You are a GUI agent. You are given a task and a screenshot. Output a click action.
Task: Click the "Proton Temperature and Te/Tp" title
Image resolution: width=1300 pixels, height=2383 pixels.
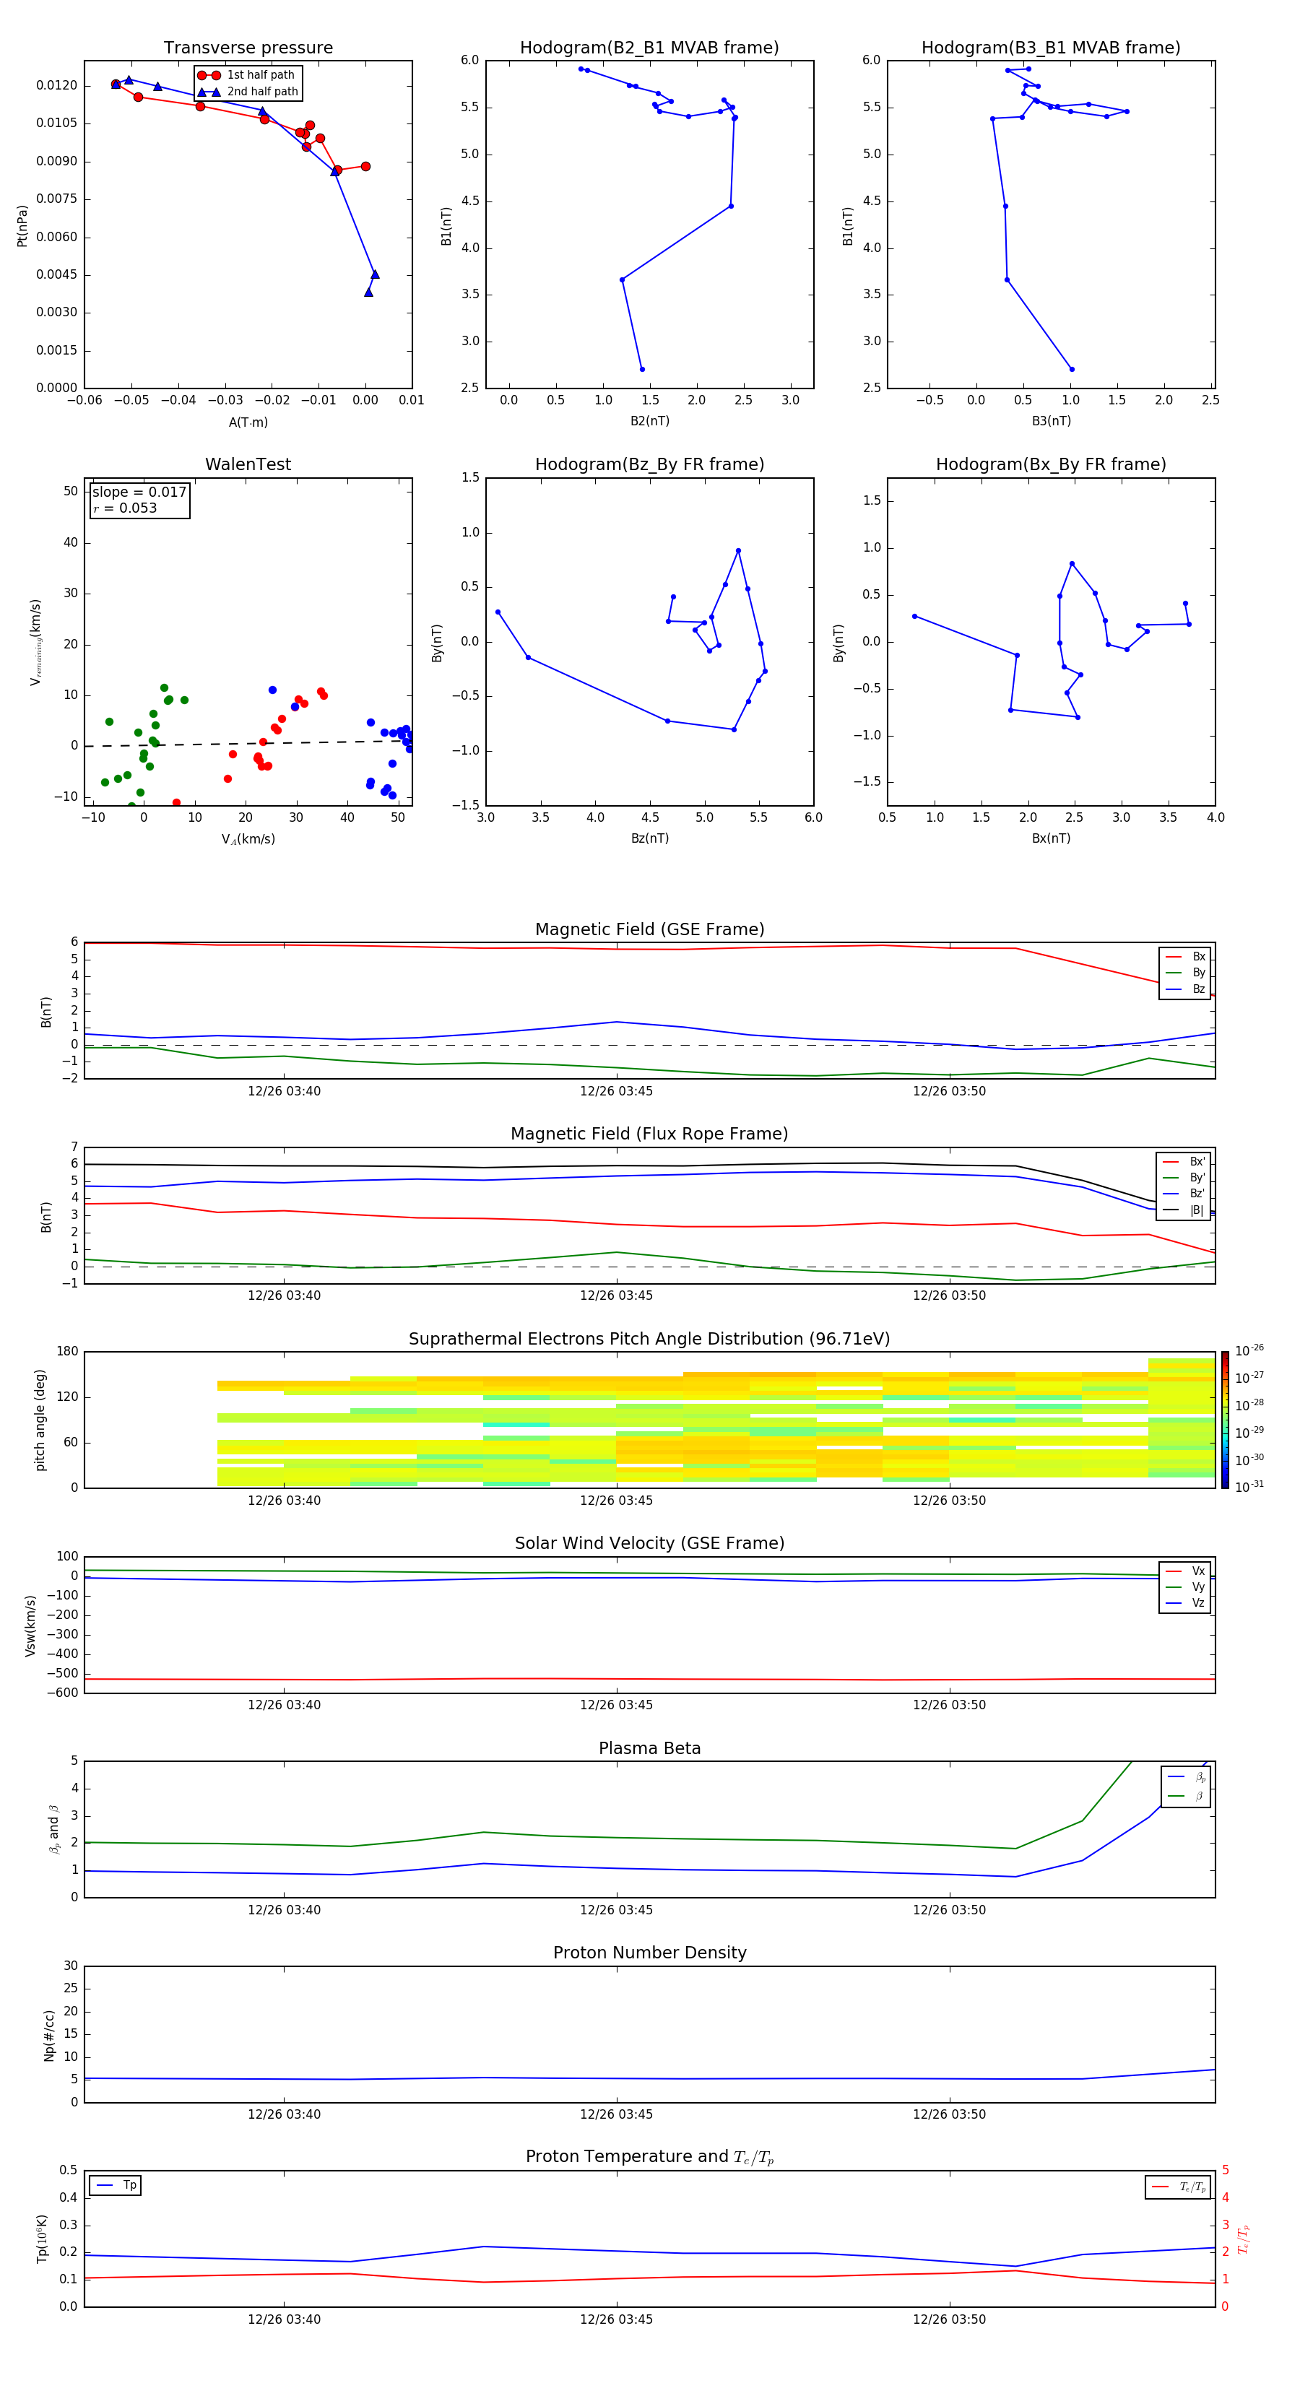click(649, 2157)
